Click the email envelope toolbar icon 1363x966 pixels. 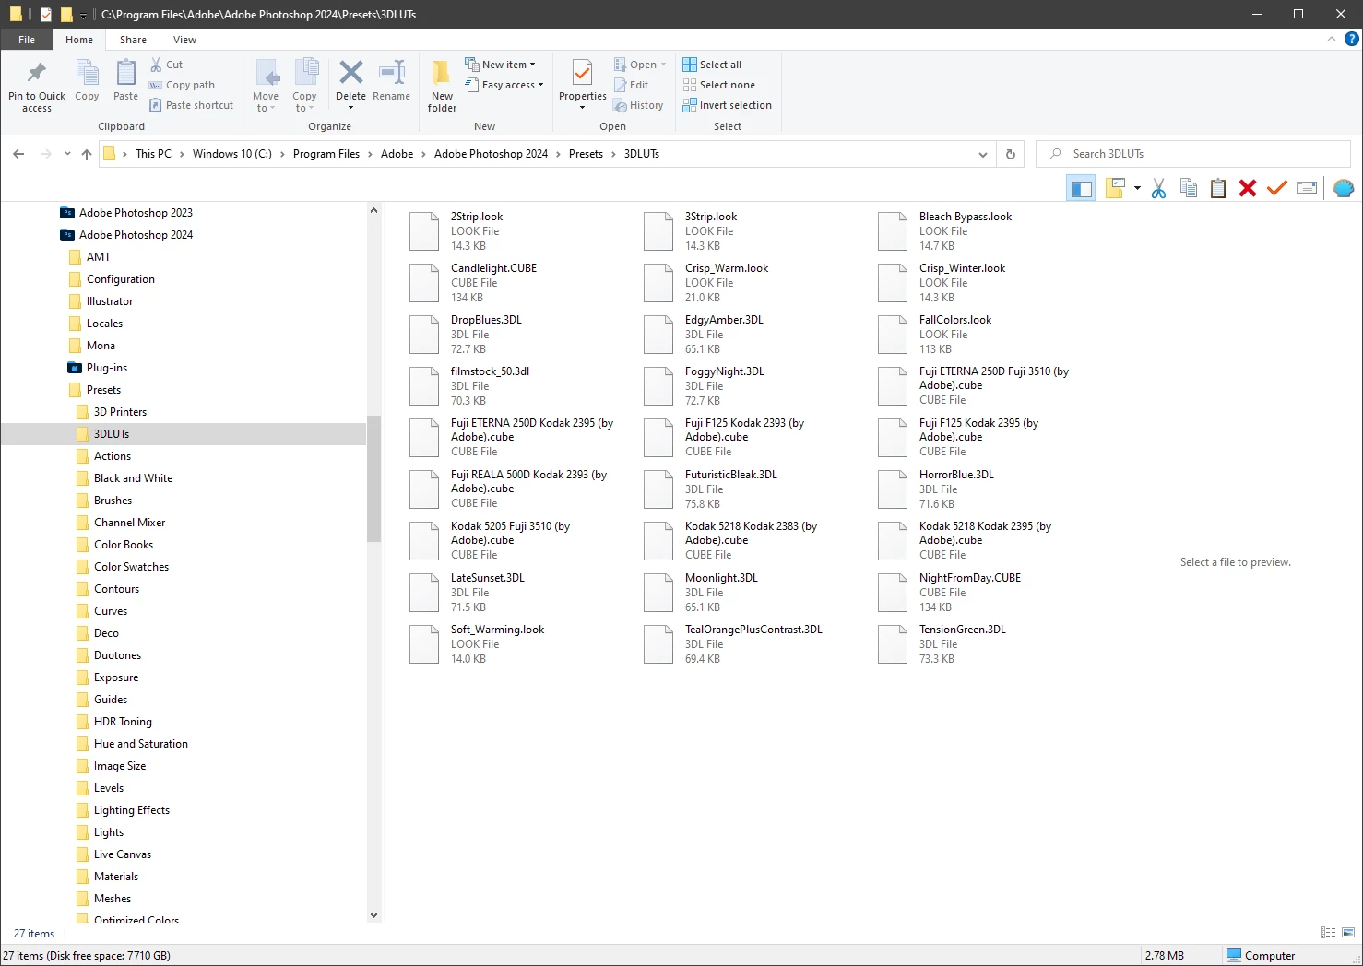tap(1307, 188)
